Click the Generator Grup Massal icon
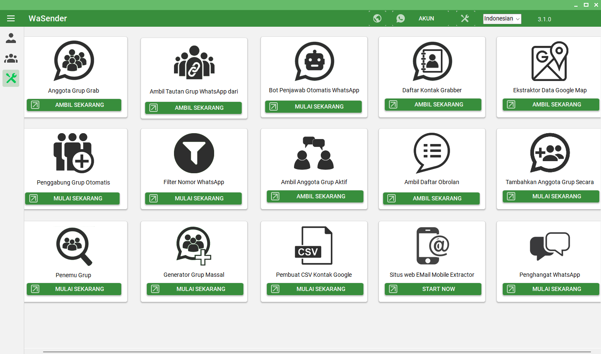The image size is (601, 354). click(194, 246)
